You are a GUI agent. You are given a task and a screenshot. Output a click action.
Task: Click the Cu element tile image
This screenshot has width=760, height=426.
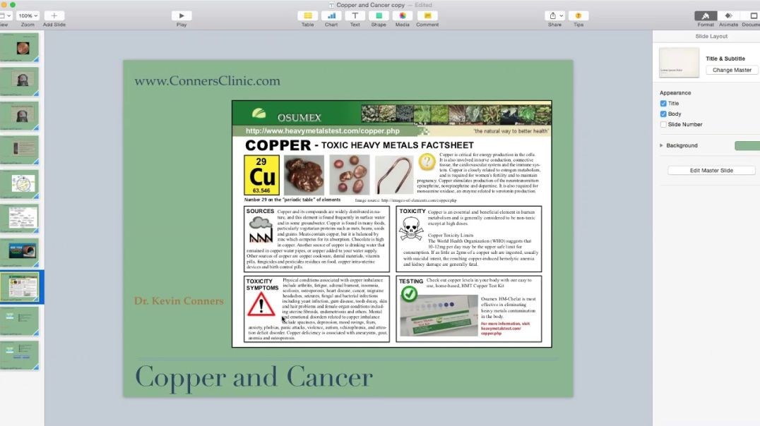pos(262,175)
